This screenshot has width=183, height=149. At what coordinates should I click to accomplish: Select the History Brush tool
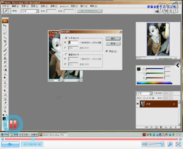tap(5, 62)
